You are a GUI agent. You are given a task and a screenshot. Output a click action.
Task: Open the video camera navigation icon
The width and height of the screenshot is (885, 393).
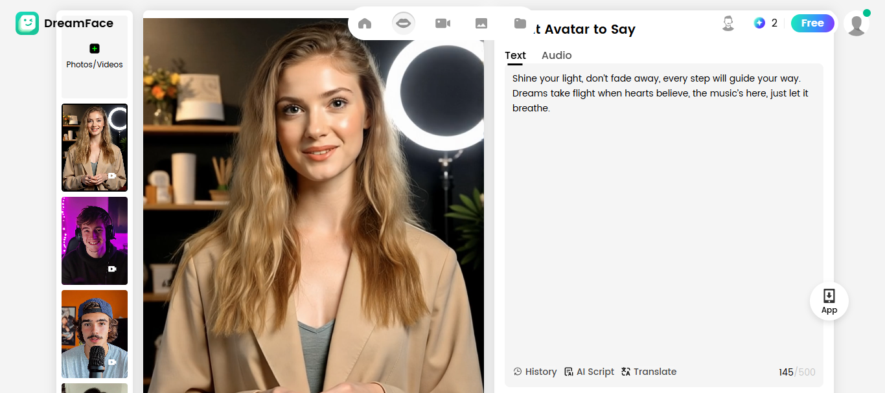442,23
